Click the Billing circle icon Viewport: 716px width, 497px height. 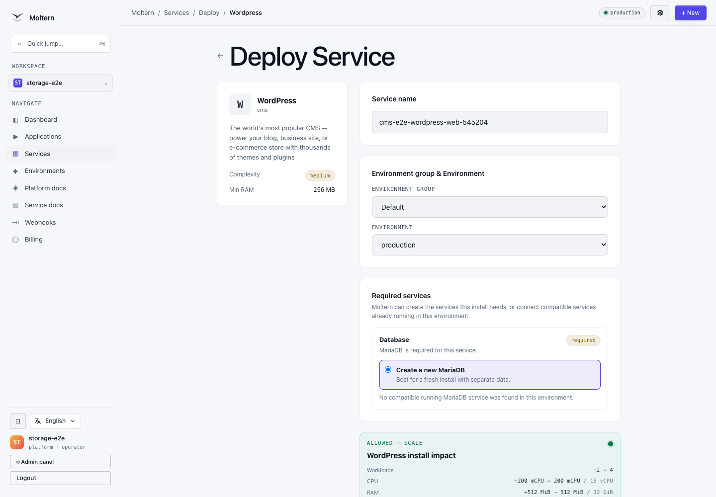pos(15,240)
